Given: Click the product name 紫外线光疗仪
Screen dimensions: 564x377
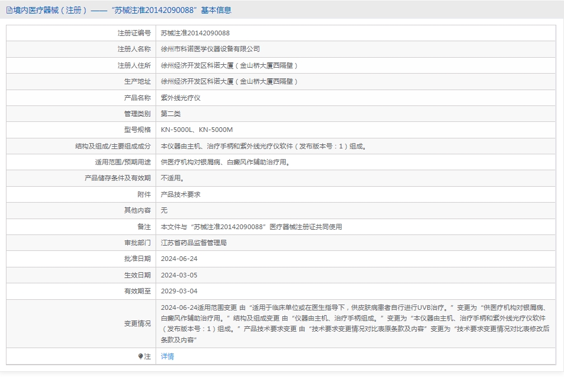Looking at the screenshot, I should tap(180, 98).
